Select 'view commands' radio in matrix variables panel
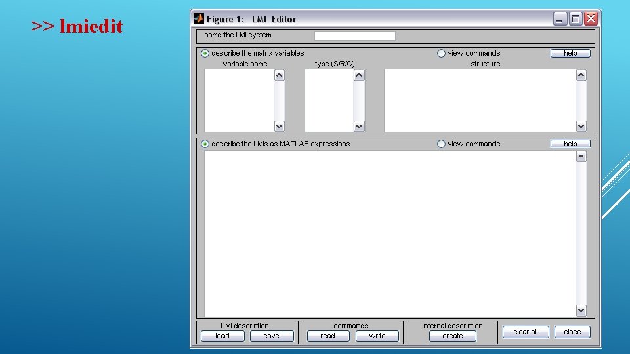The height and width of the screenshot is (354, 630). tap(441, 53)
